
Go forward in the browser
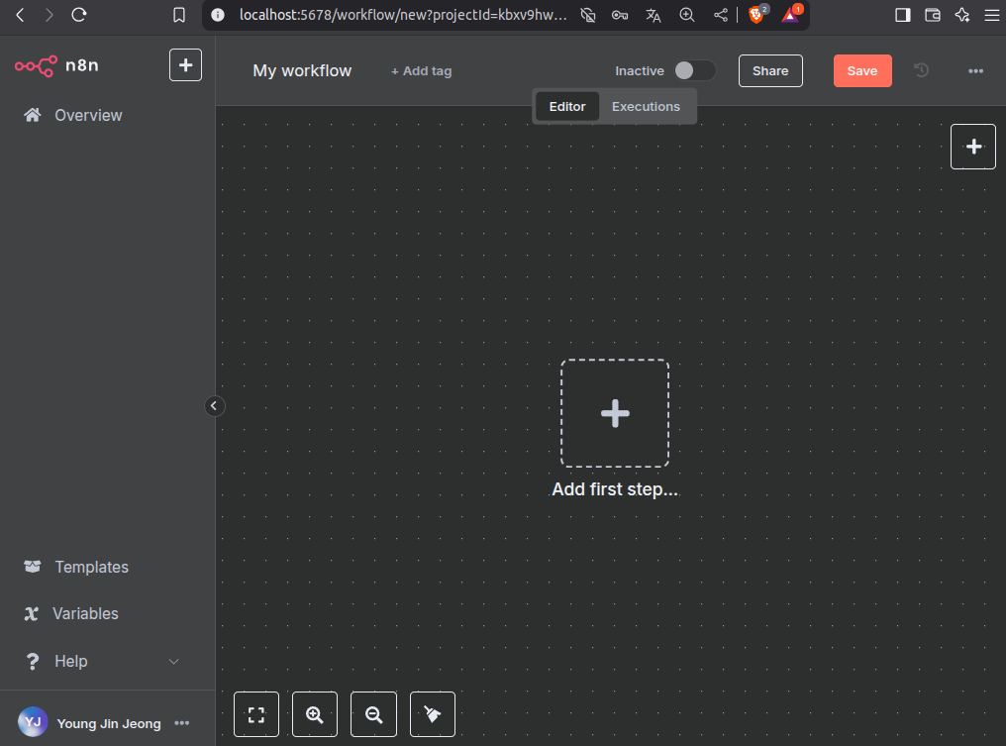point(50,15)
